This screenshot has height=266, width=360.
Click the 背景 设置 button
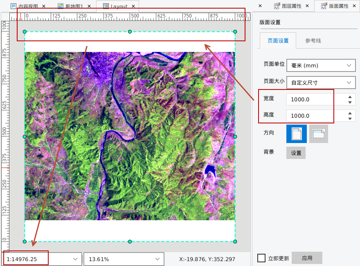(296, 153)
